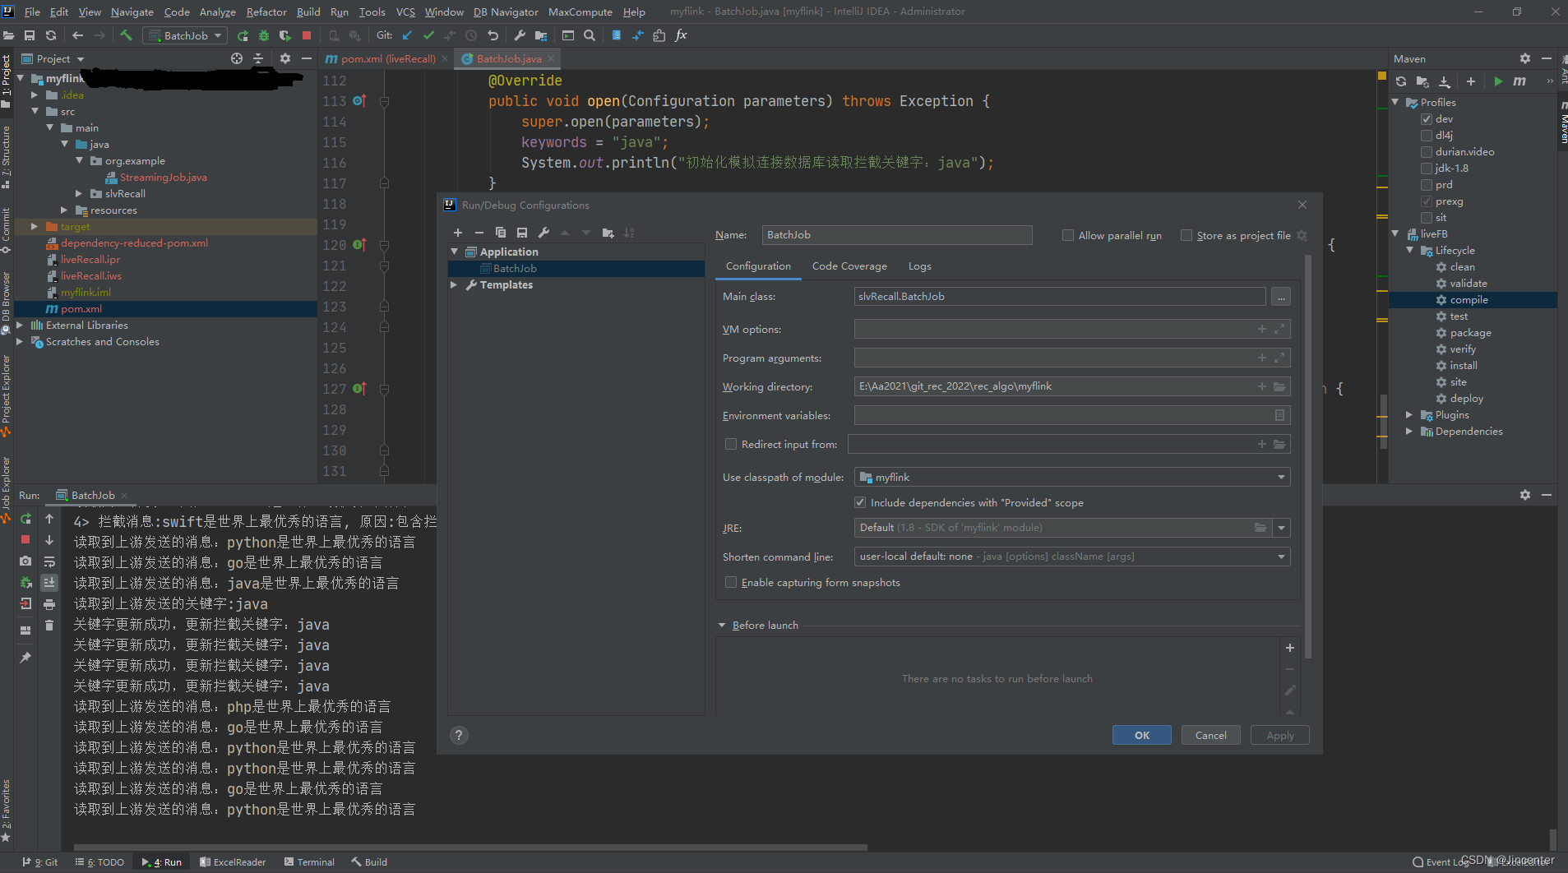Browse for Main class with the ellipsis button

[x=1281, y=297]
